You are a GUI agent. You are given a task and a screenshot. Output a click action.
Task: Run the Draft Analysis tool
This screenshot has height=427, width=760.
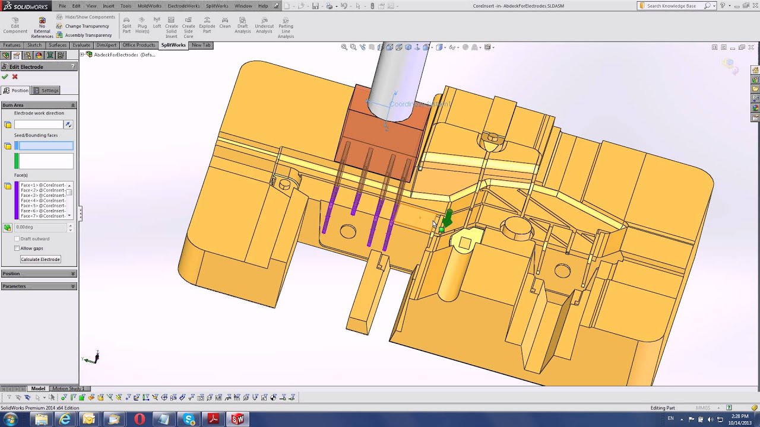click(x=243, y=25)
